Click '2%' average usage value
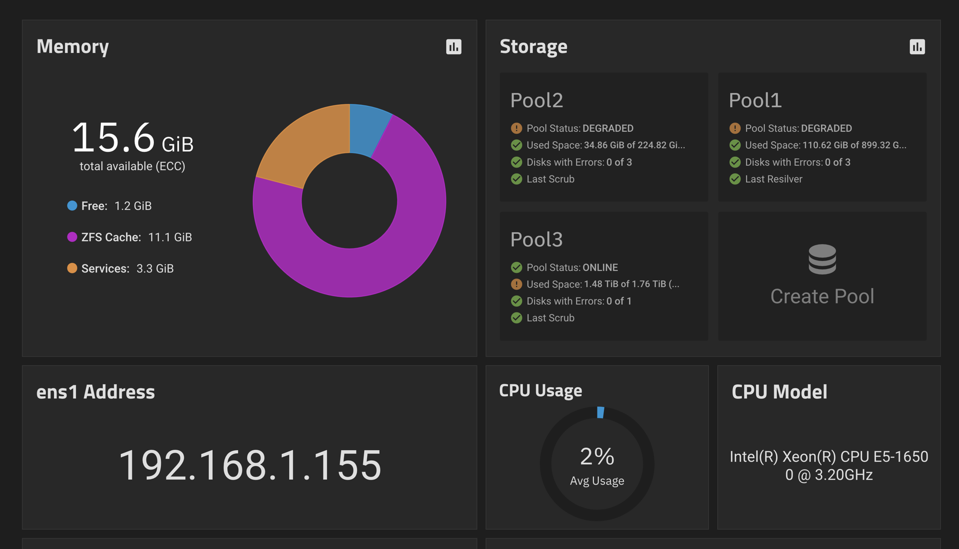The image size is (959, 549). (x=597, y=456)
